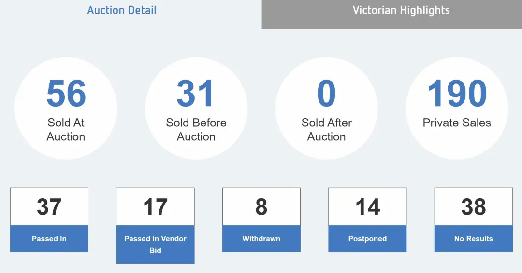This screenshot has height=273, width=522.
Task: Click the Sold Before Auction label text
Action: (196, 130)
